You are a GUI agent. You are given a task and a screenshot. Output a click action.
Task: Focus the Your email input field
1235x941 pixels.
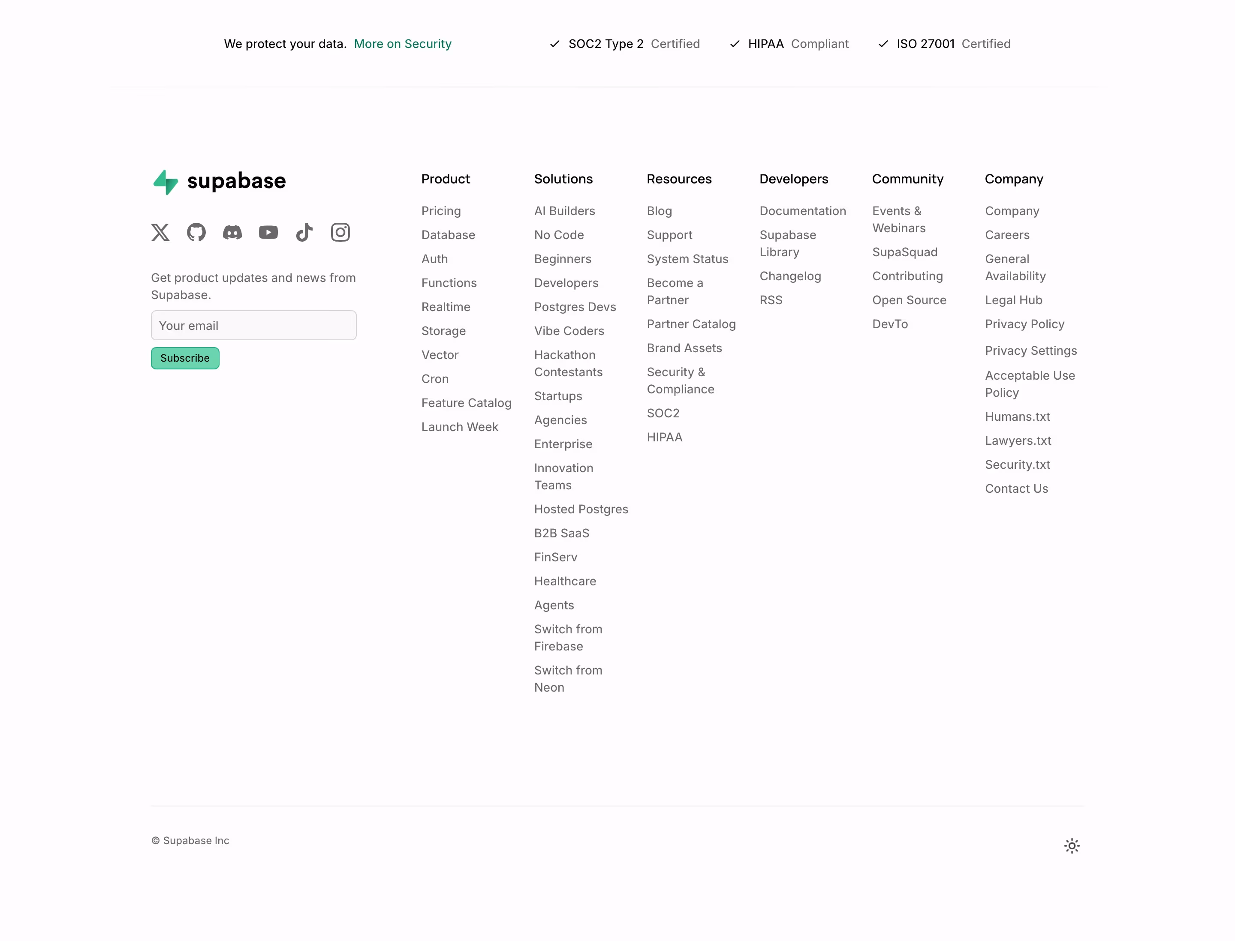point(253,325)
